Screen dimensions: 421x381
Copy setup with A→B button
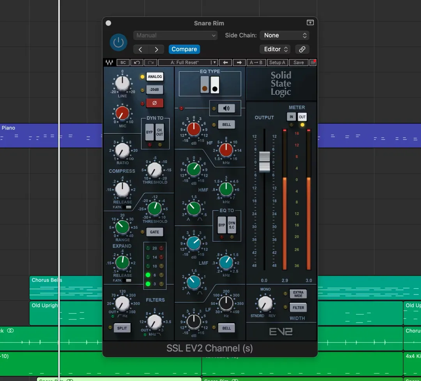(x=256, y=63)
